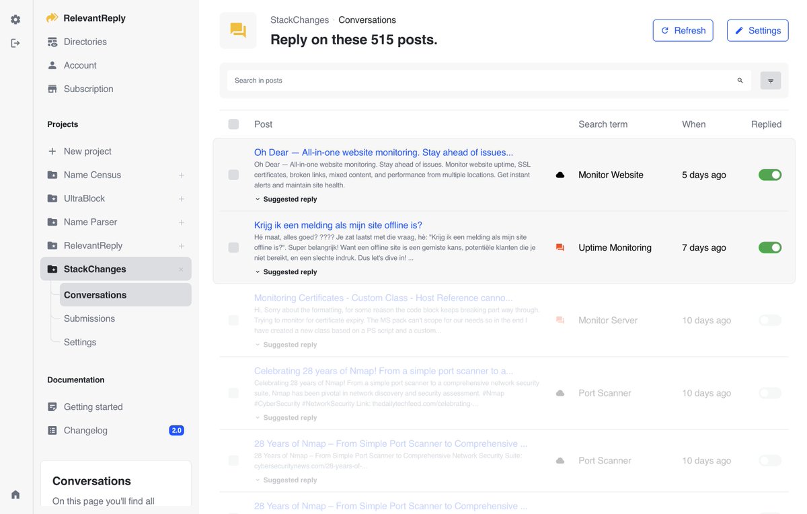The width and height of the screenshot is (807, 514).
Task: Click the '7 days ago' cell
Action: [x=704, y=248]
